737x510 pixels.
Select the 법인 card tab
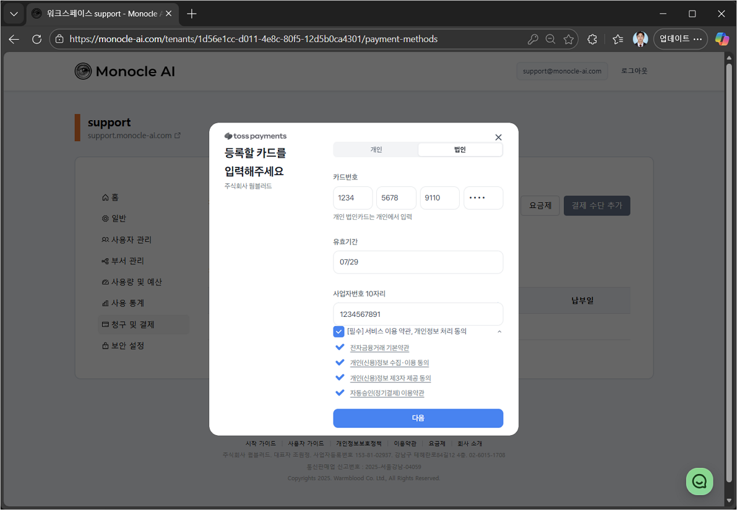tap(460, 149)
